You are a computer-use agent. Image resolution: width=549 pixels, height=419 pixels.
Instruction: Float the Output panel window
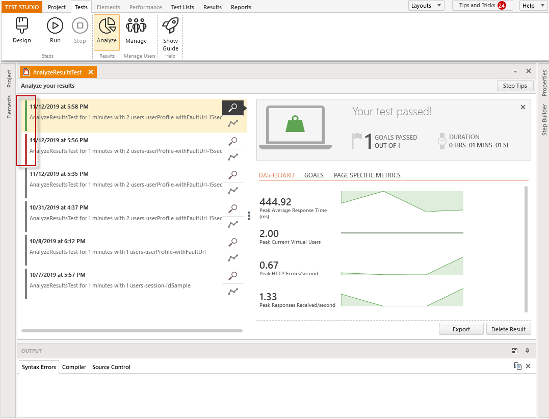(x=514, y=351)
